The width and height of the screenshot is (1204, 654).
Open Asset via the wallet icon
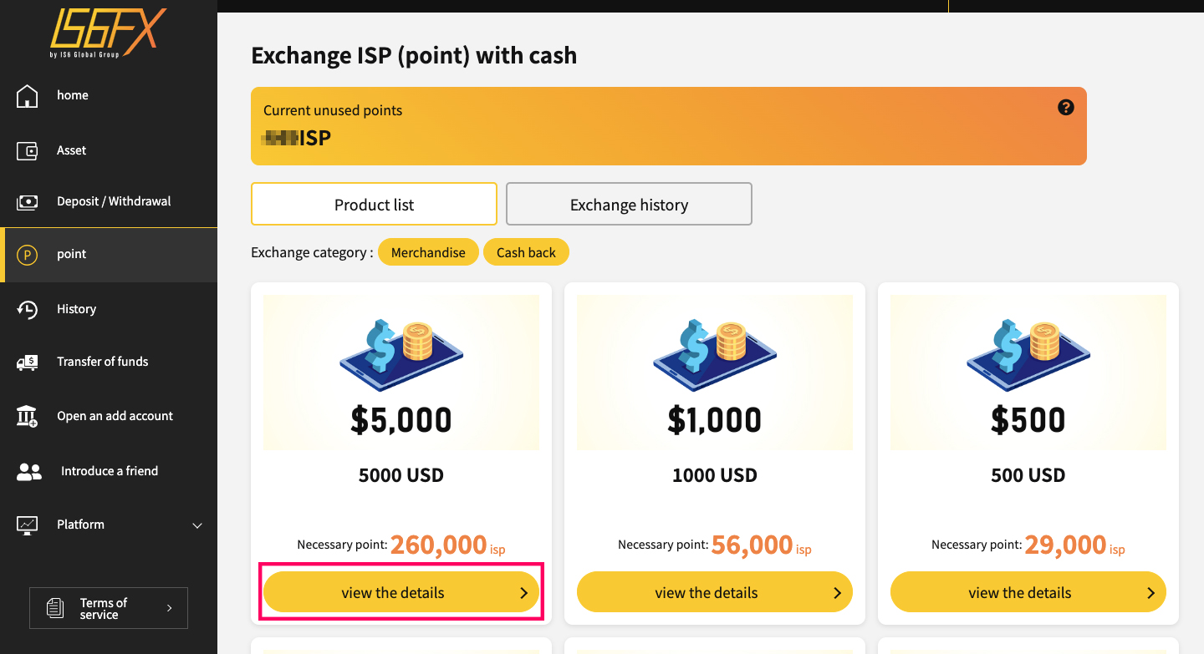28,151
